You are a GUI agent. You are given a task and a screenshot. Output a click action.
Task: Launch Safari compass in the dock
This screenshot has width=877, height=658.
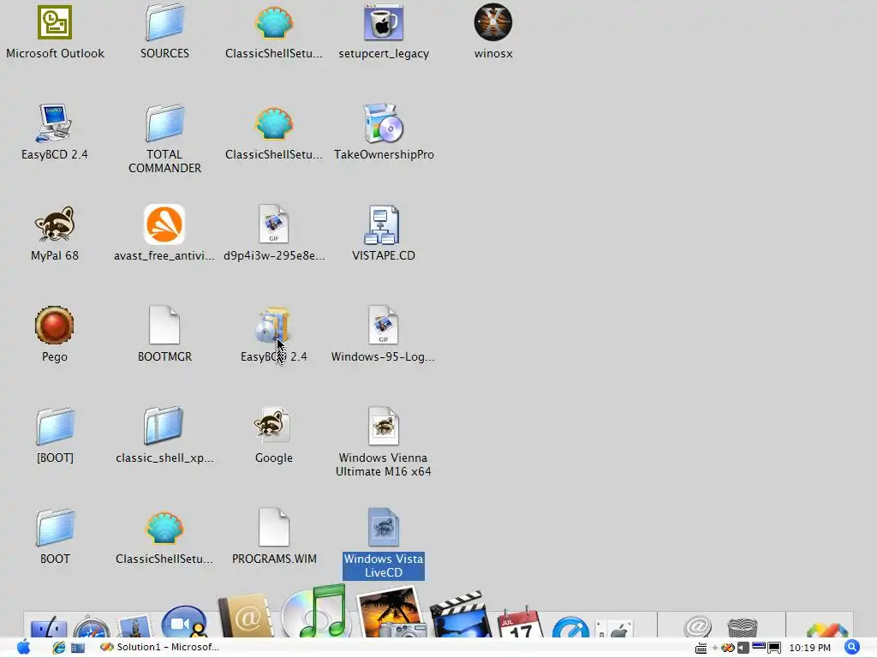click(91, 626)
